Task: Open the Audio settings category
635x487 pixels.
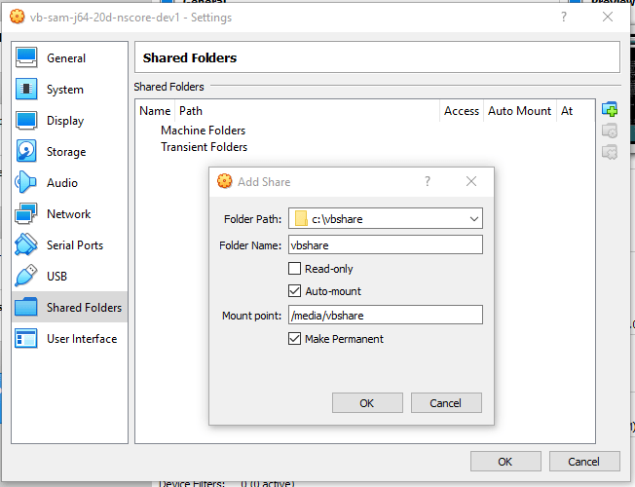Action: tap(70, 183)
